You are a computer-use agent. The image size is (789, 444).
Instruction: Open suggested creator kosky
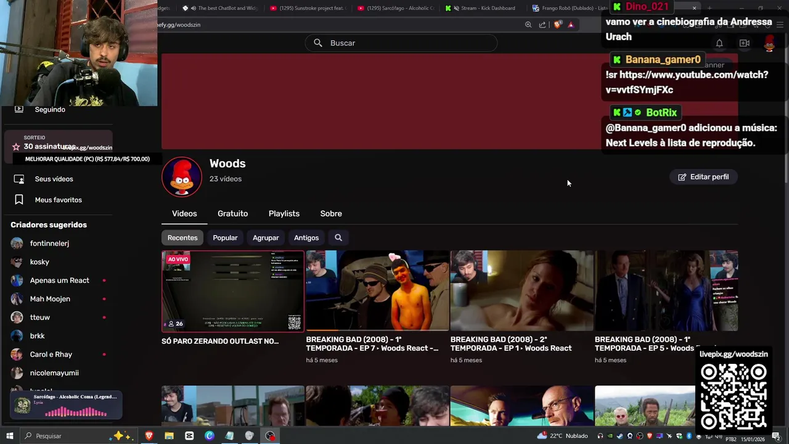coord(39,262)
